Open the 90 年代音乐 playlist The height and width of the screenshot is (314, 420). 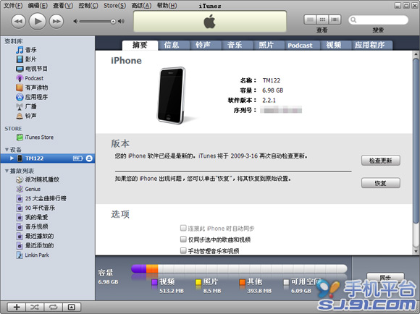tap(35, 208)
